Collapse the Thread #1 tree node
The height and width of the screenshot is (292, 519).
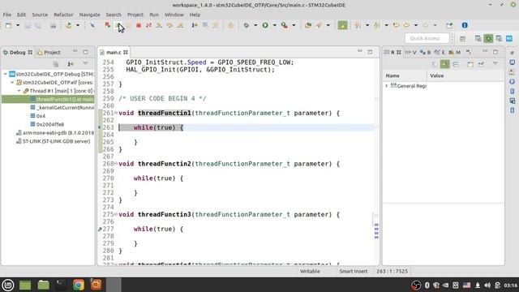click(19, 91)
